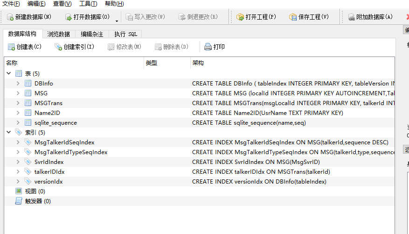The height and width of the screenshot is (234, 409).
Task: Click the views icon beside 视图 (0)
Action: 19,191
